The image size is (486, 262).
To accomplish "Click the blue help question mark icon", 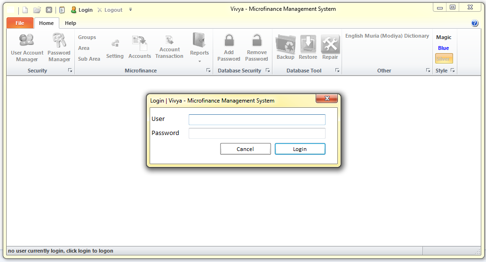I will (x=474, y=23).
